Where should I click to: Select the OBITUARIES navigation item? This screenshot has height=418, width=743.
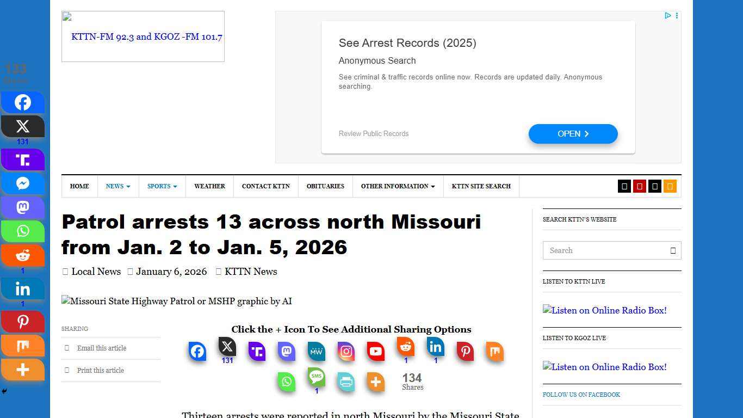[x=325, y=186]
